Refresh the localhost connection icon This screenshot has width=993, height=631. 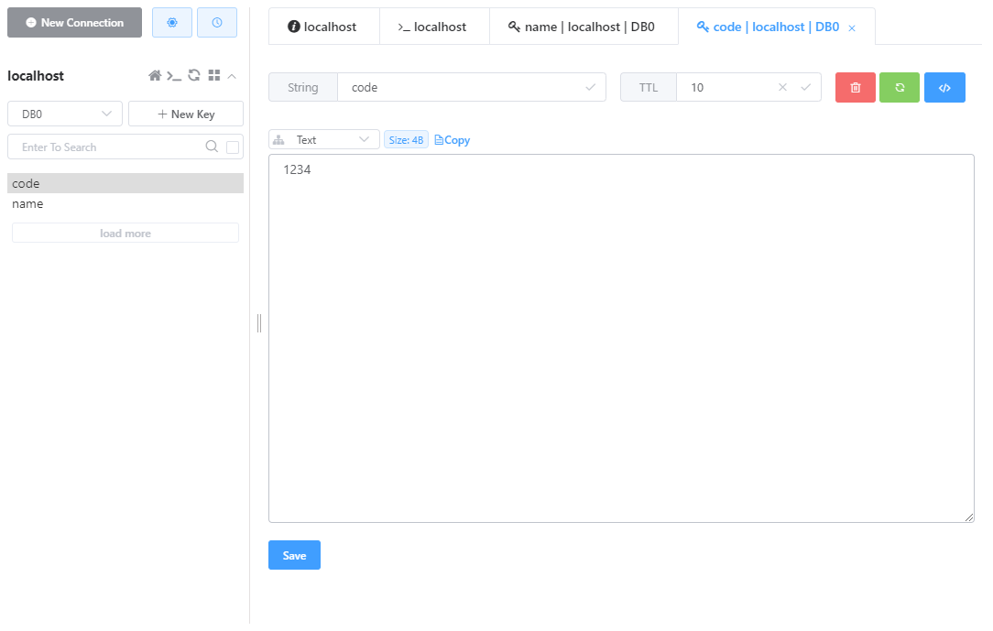[194, 75]
